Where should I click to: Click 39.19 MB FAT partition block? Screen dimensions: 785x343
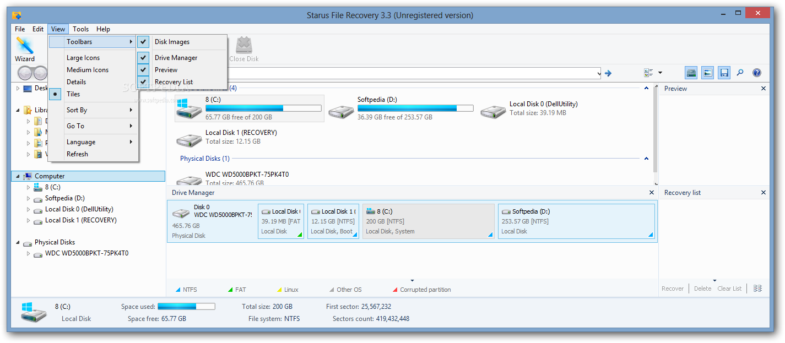(281, 221)
